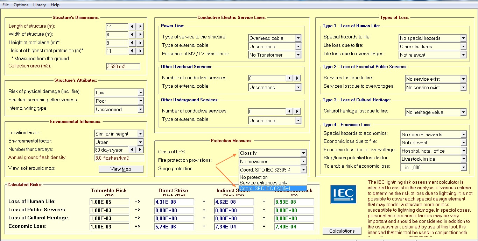Click Loss of Human Life direct strike 4,31E-08
Image resolution: width=478 pixels, height=241 pixels.
point(174,202)
